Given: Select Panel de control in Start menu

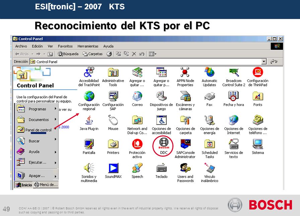Looking at the screenshot, I should click(x=36, y=130).
